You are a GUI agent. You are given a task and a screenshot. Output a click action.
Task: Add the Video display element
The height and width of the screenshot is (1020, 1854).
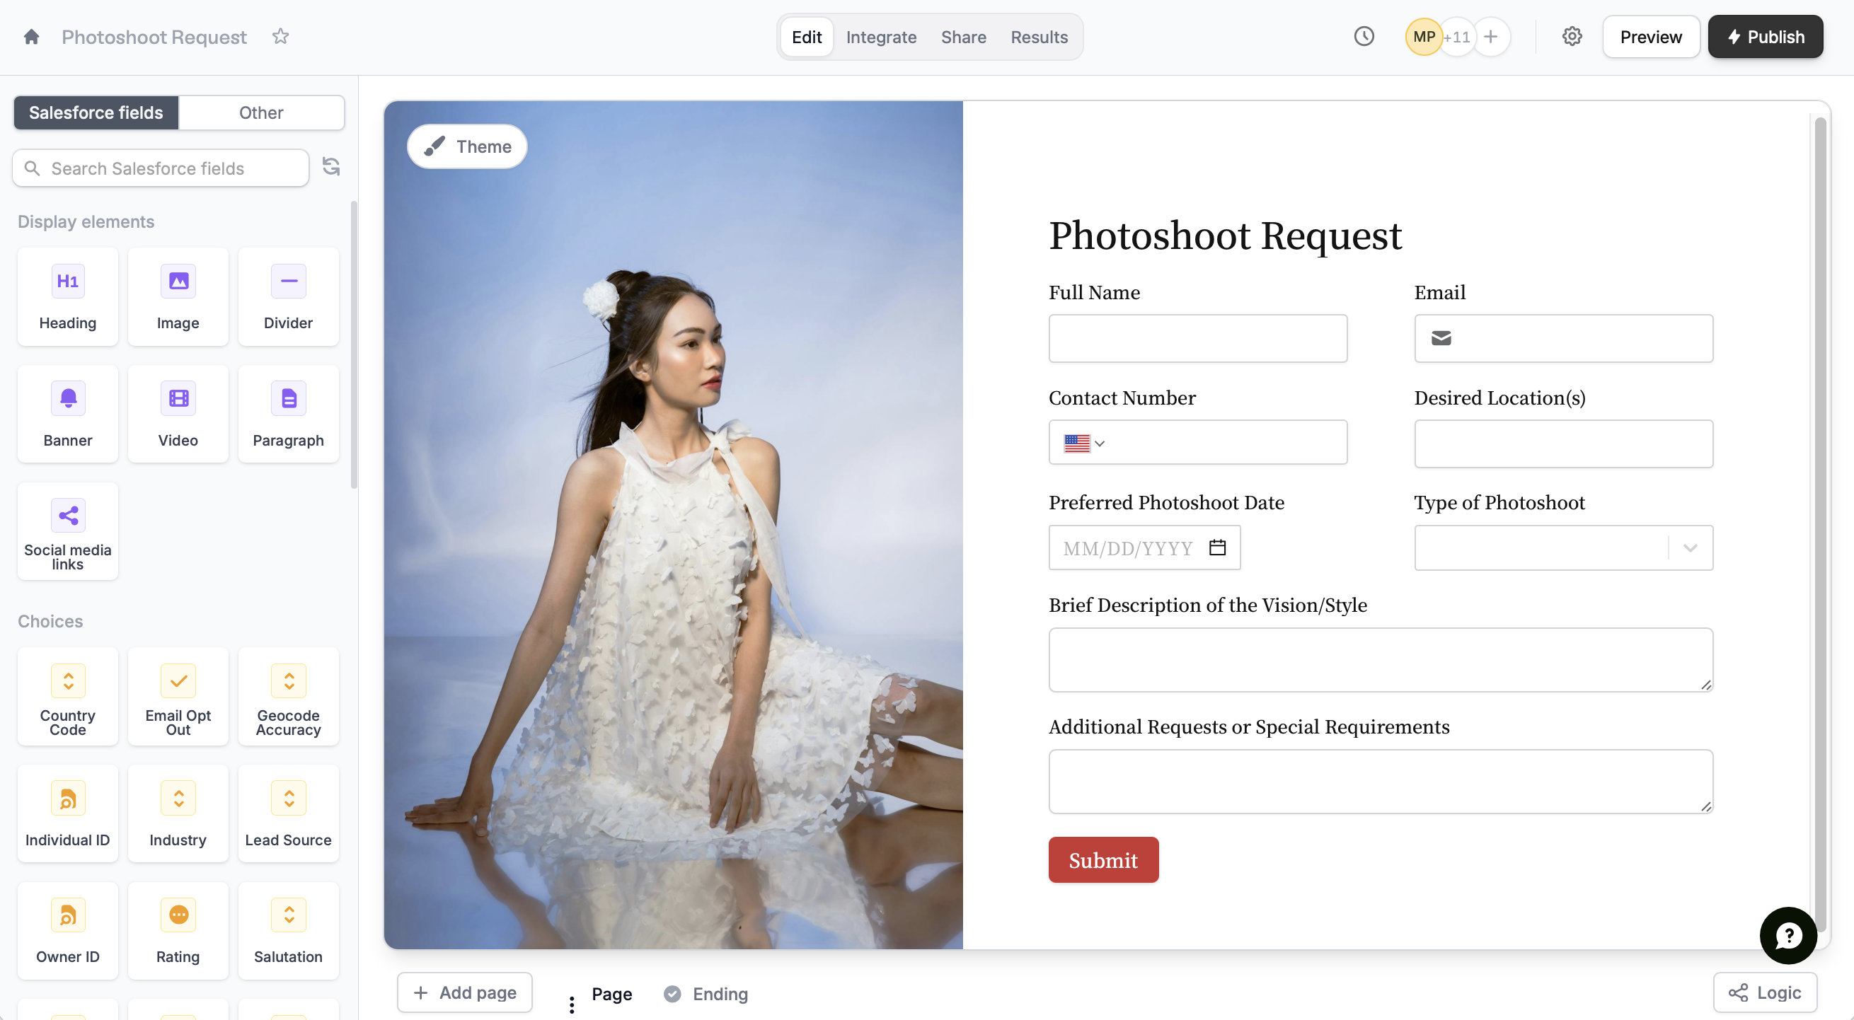point(178,415)
